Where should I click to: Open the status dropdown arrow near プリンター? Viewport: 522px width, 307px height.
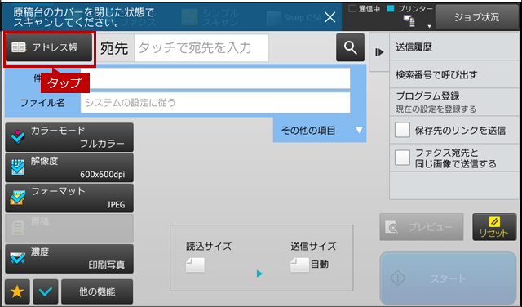(430, 26)
